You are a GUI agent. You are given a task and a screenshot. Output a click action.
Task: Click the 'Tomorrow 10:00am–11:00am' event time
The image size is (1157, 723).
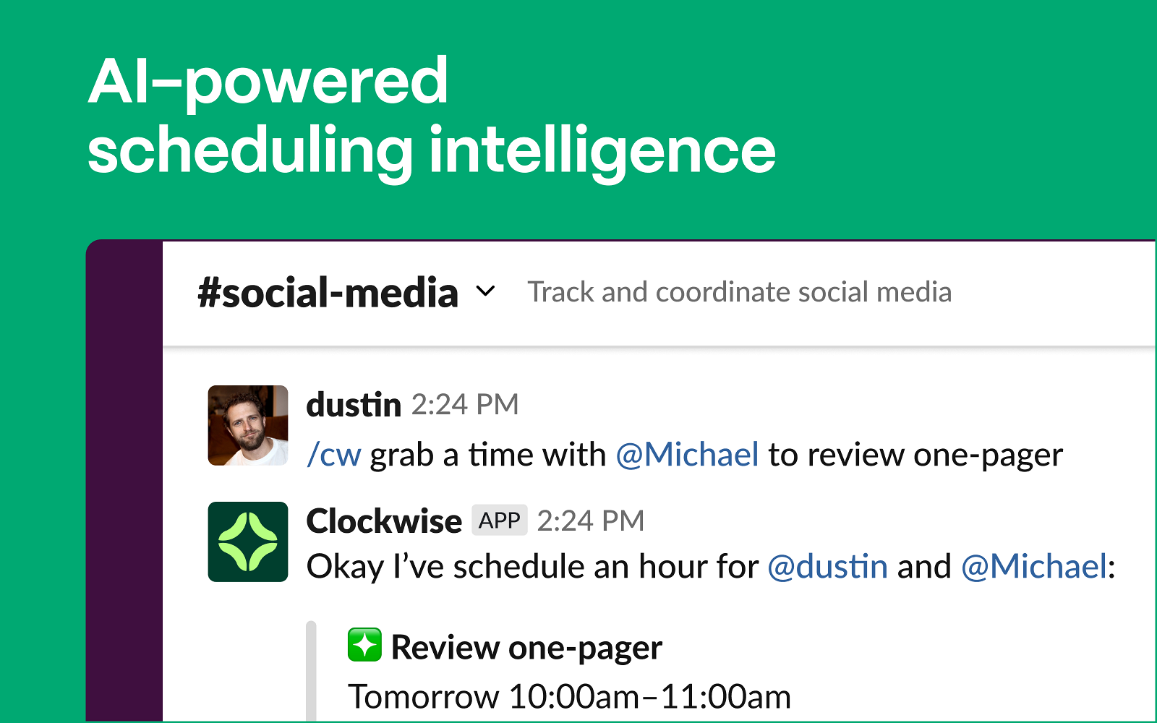pos(569,697)
